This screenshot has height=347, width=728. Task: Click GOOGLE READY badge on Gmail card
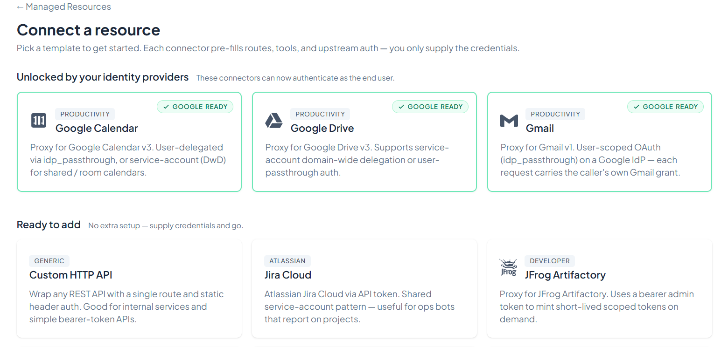[665, 107]
